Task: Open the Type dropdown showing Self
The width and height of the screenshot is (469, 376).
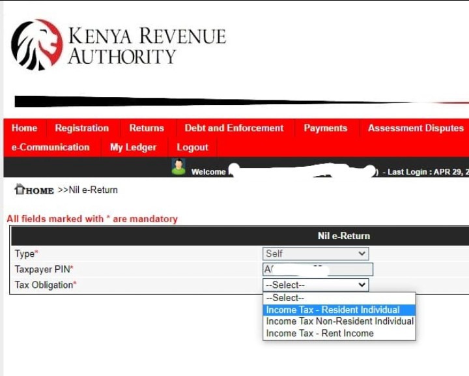Action: coord(315,253)
